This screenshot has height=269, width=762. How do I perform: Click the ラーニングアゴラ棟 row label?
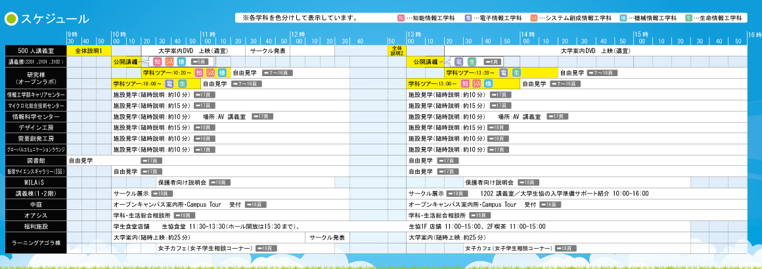[x=35, y=243]
